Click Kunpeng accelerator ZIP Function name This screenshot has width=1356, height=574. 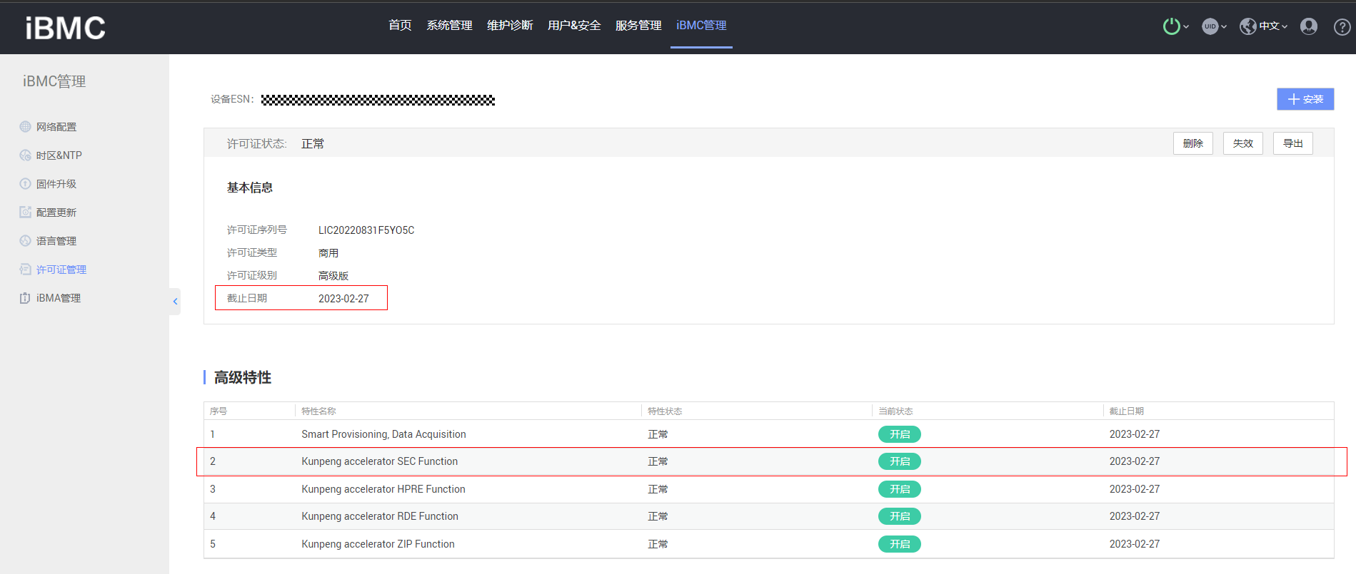(x=378, y=544)
